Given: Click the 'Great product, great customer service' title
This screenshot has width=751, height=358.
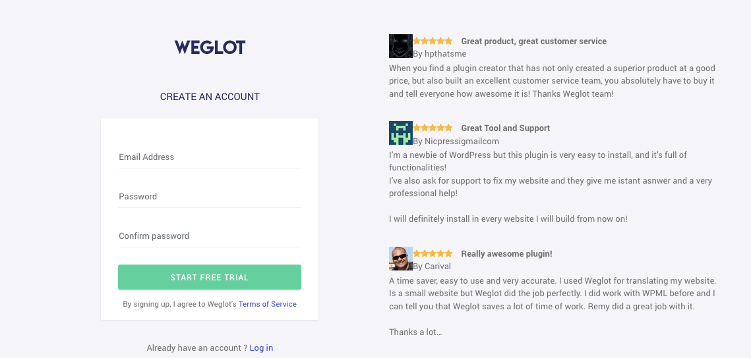Looking at the screenshot, I should pyautogui.click(x=533, y=41).
